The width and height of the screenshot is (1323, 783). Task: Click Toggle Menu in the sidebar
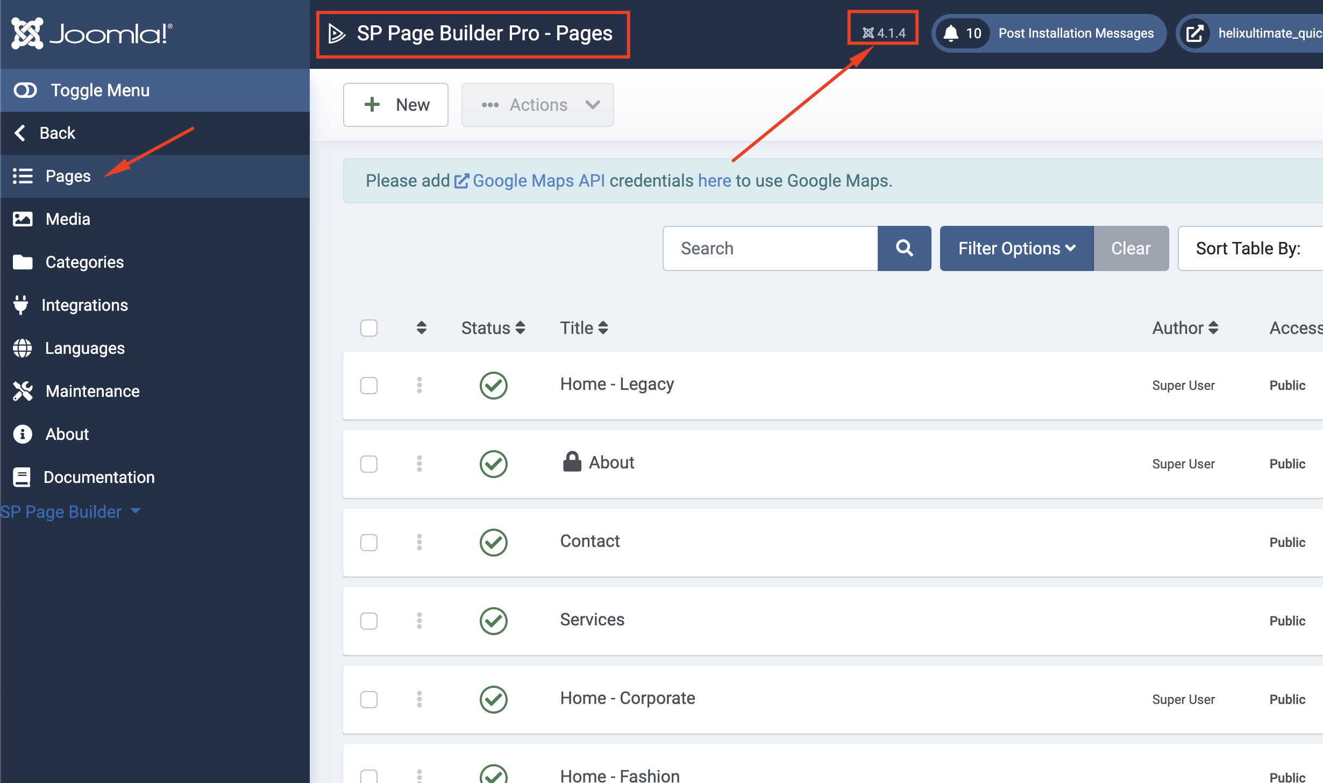tap(100, 90)
